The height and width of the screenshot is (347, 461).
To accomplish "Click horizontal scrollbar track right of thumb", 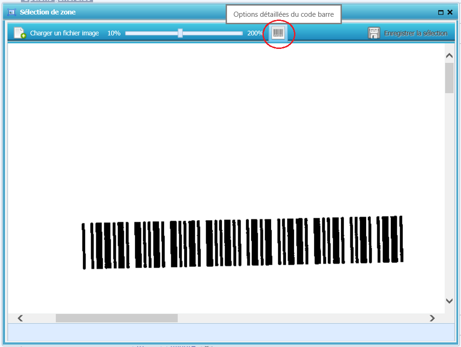I will (302, 318).
